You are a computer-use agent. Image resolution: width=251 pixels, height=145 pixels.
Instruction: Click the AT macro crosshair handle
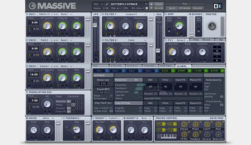163,130
